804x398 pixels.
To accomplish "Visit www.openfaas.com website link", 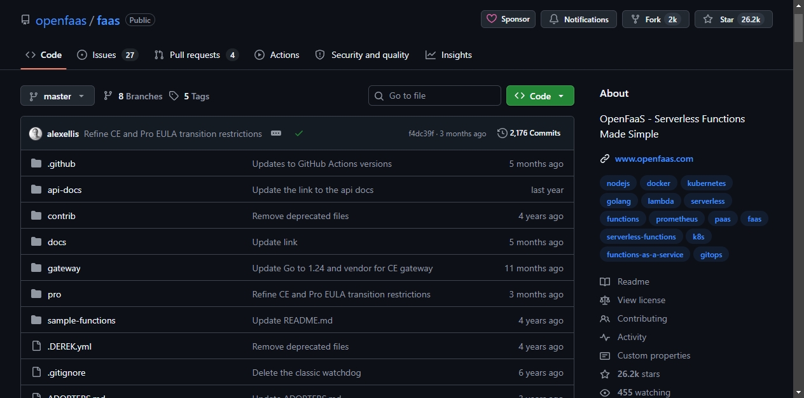I will tap(654, 159).
